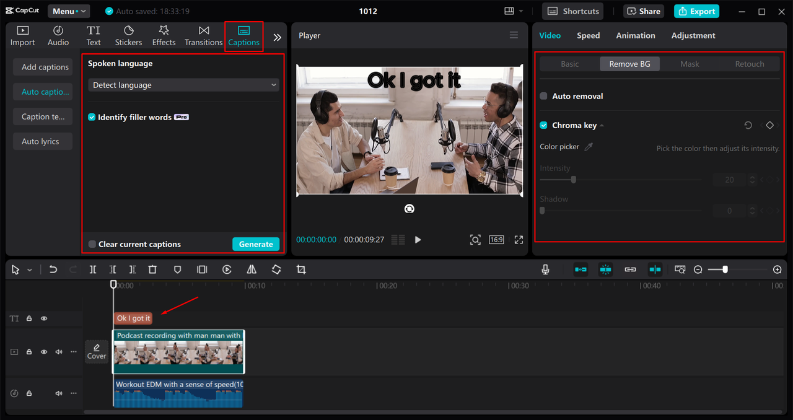
Task: Switch to the Adjustment tab
Action: [x=693, y=35]
